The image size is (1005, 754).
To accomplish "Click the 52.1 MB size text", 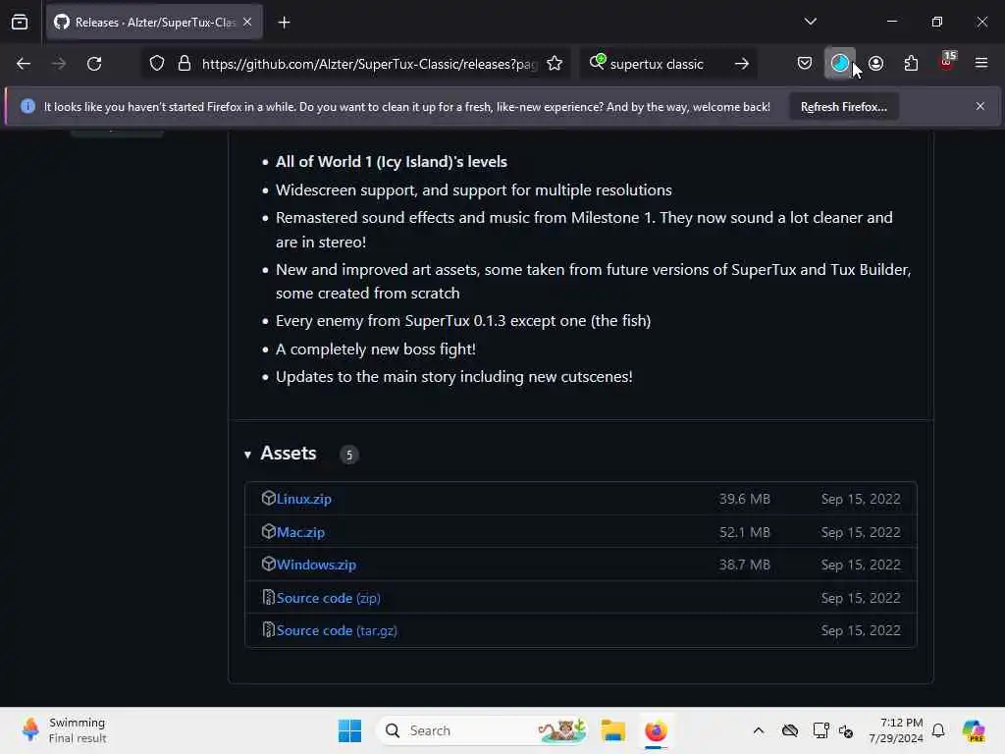I will click(x=744, y=532).
